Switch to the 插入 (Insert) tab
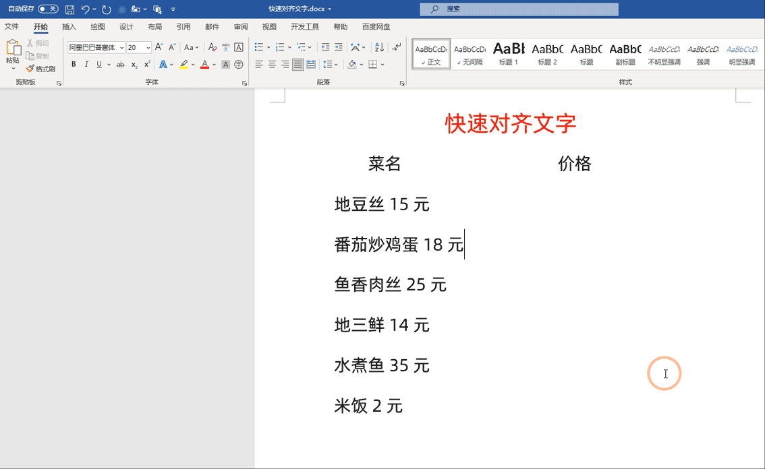Image resolution: width=765 pixels, height=469 pixels. coord(69,26)
